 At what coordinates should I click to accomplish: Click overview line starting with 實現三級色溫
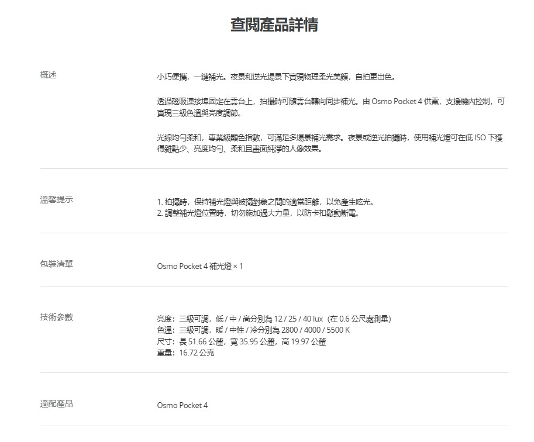pyautogui.click(x=199, y=113)
